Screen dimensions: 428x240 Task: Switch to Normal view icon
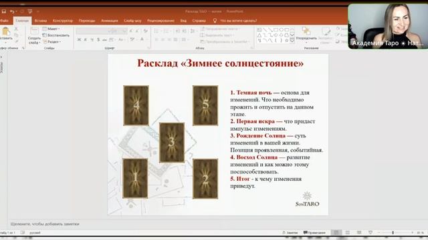(x=336, y=233)
